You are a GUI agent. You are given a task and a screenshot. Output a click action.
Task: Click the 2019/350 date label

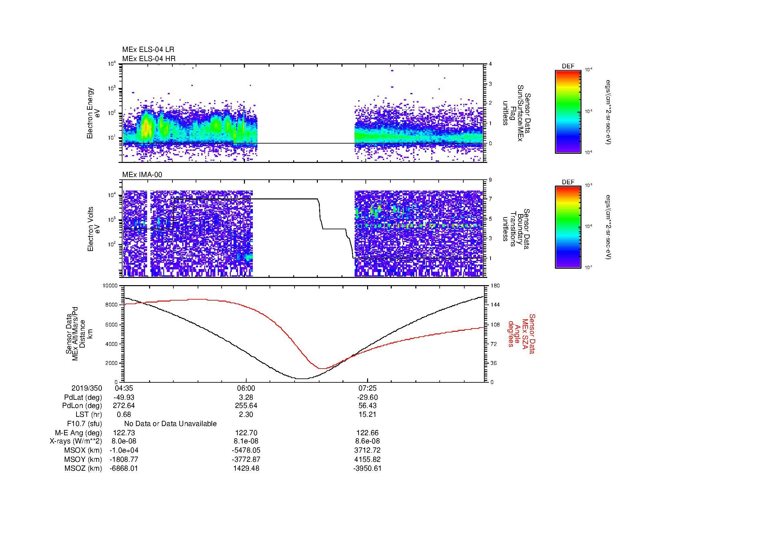coord(87,388)
